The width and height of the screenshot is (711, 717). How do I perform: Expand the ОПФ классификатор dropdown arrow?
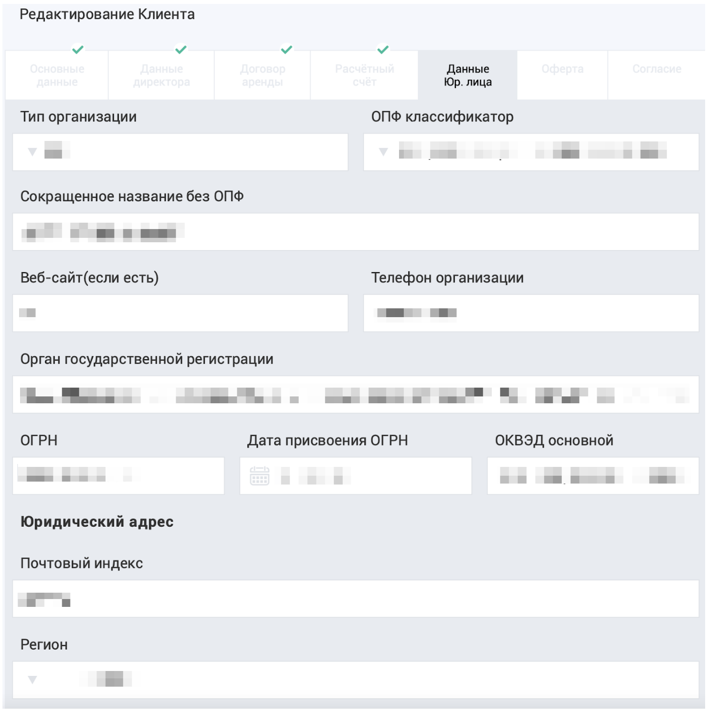tap(383, 152)
